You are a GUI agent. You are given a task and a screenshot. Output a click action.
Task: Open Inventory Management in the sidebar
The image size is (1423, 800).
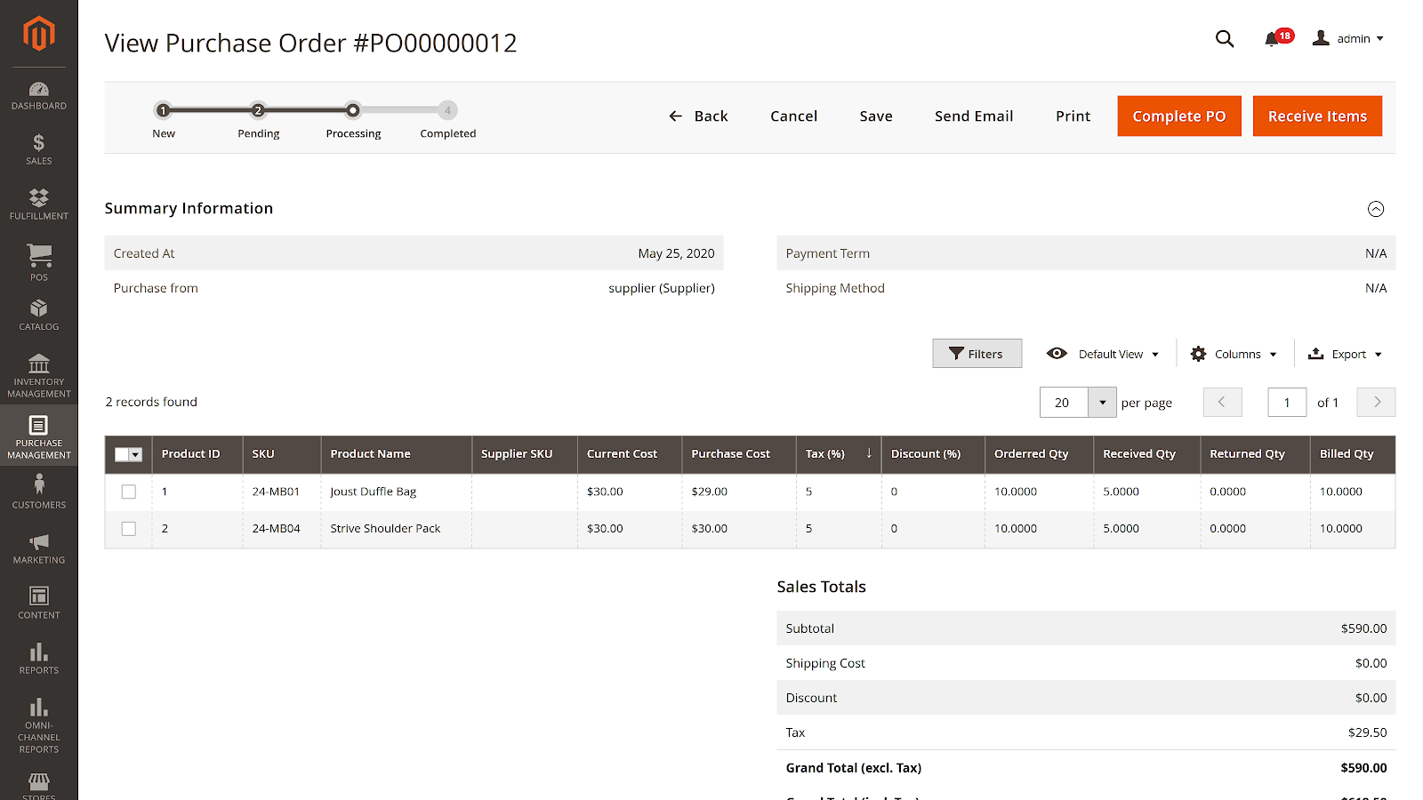[x=38, y=375]
